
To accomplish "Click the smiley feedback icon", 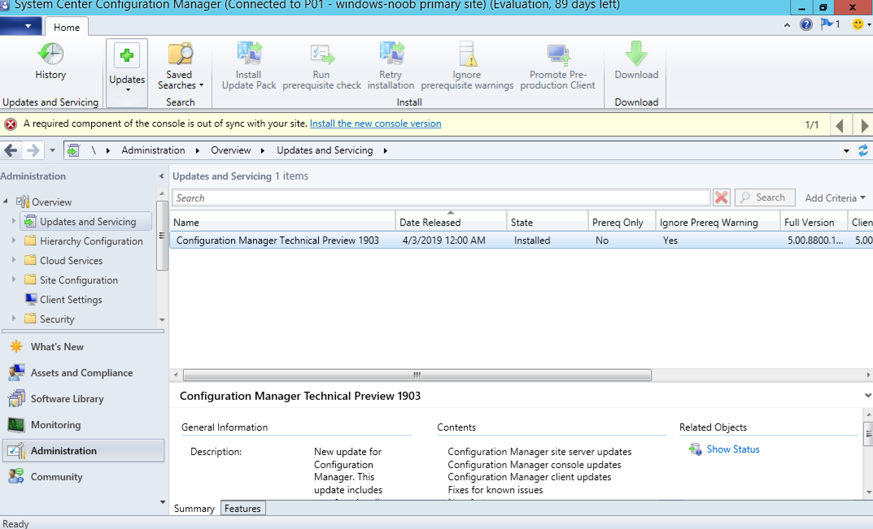I will click(858, 24).
